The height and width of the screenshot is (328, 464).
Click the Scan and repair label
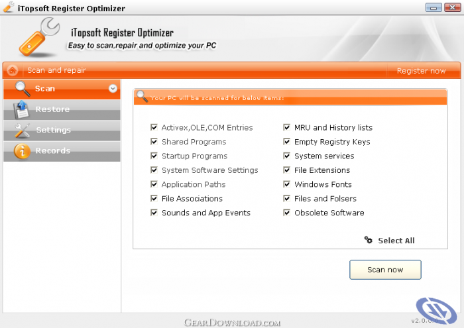point(56,70)
